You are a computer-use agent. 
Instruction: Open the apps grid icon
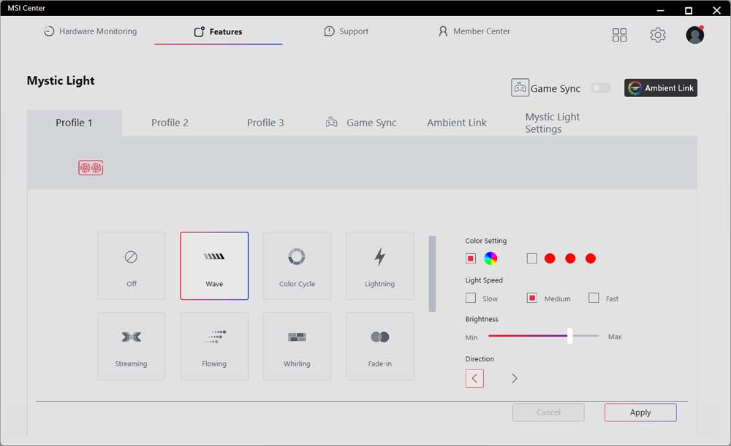coord(619,35)
